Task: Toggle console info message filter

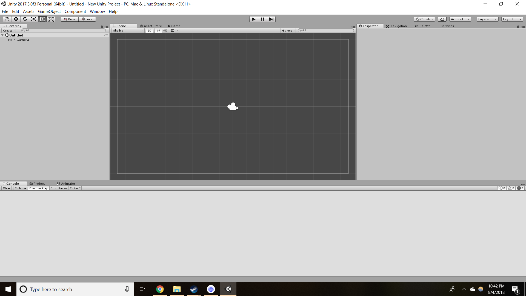Action: click(502, 188)
